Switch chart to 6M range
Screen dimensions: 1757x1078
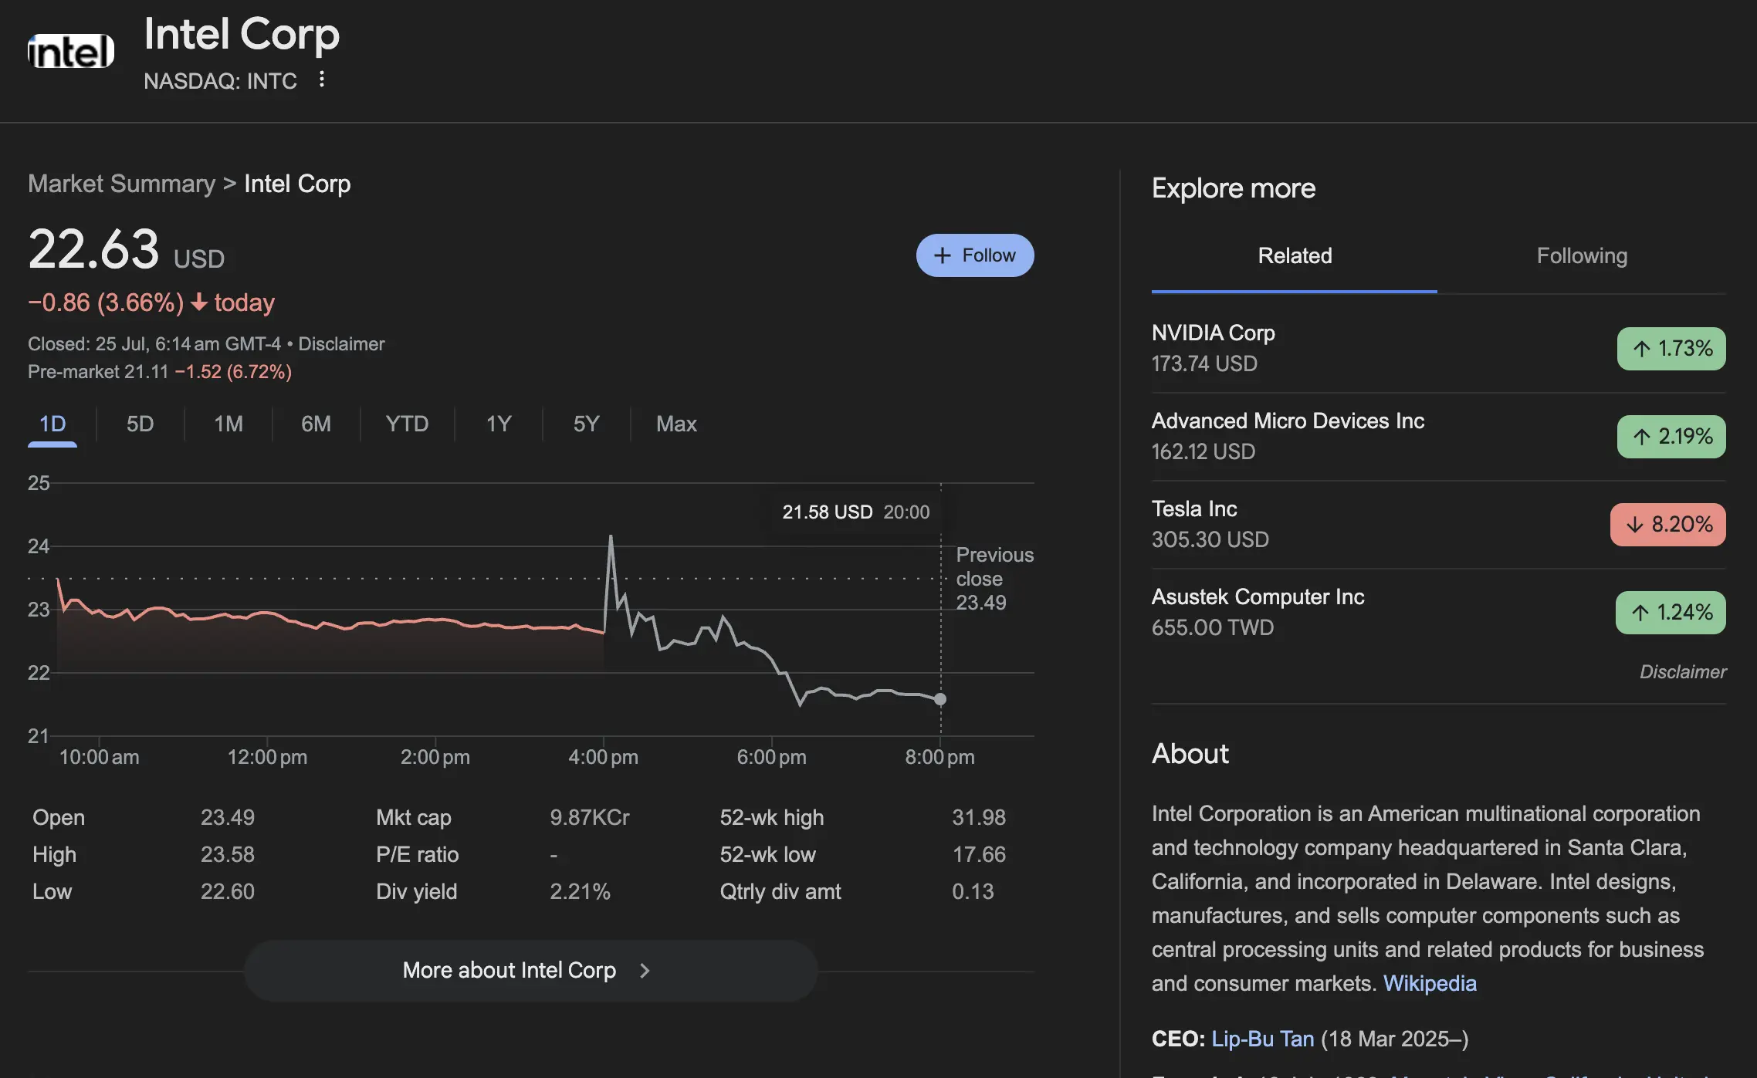316,424
